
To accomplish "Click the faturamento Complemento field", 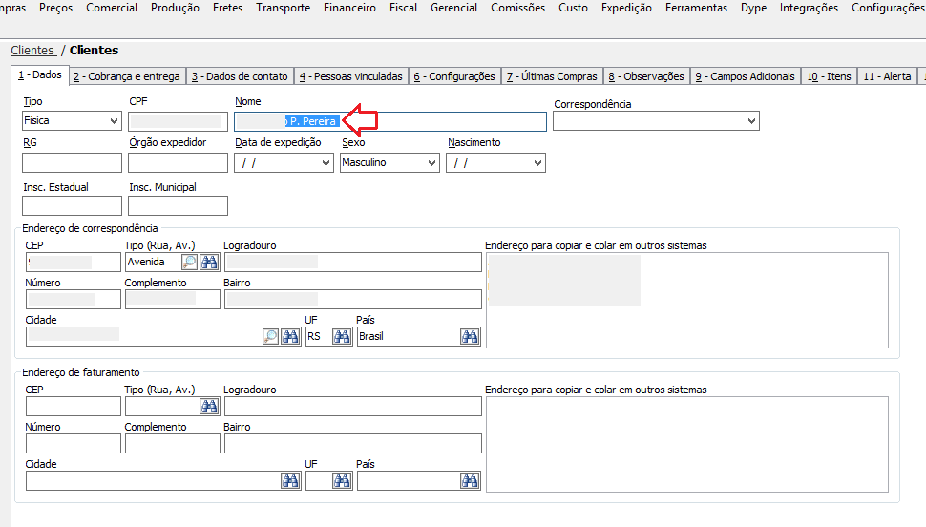I will click(x=173, y=444).
